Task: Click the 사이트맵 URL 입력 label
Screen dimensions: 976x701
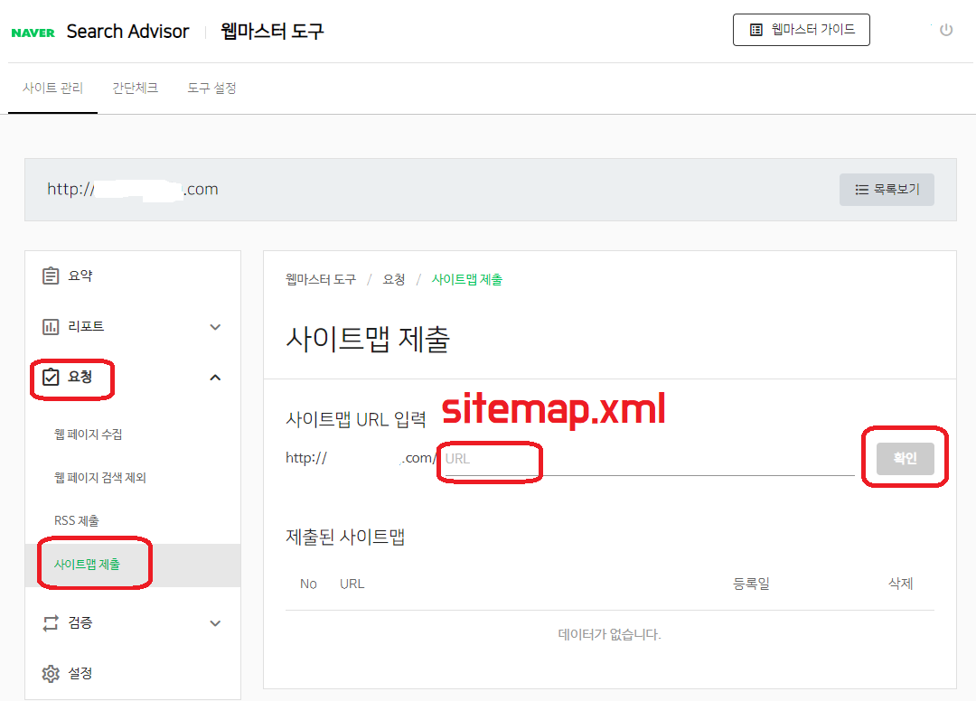Action: click(x=355, y=419)
